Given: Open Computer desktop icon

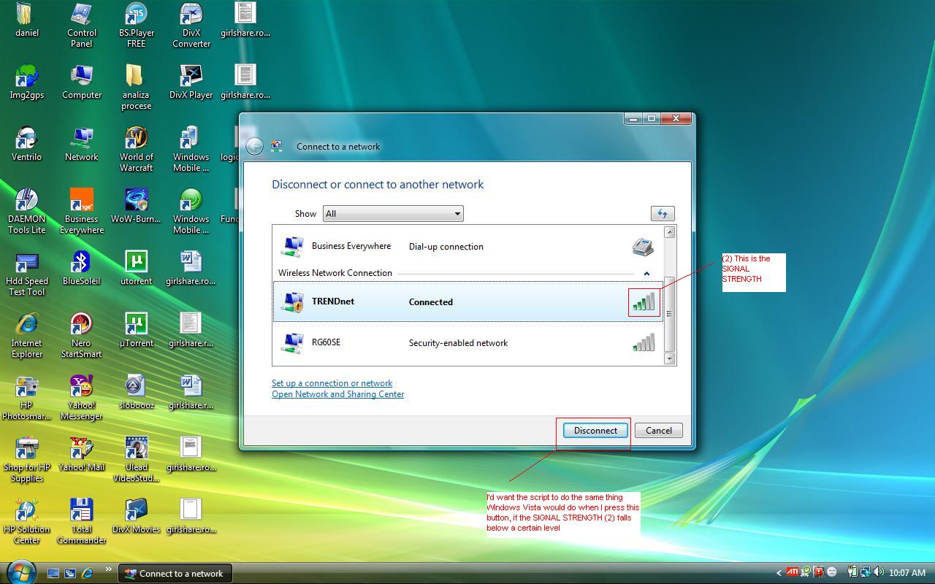Looking at the screenshot, I should (x=82, y=82).
